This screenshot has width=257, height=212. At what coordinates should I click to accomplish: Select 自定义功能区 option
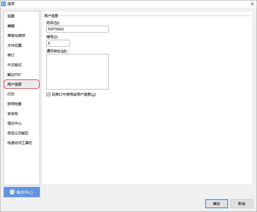18,133
